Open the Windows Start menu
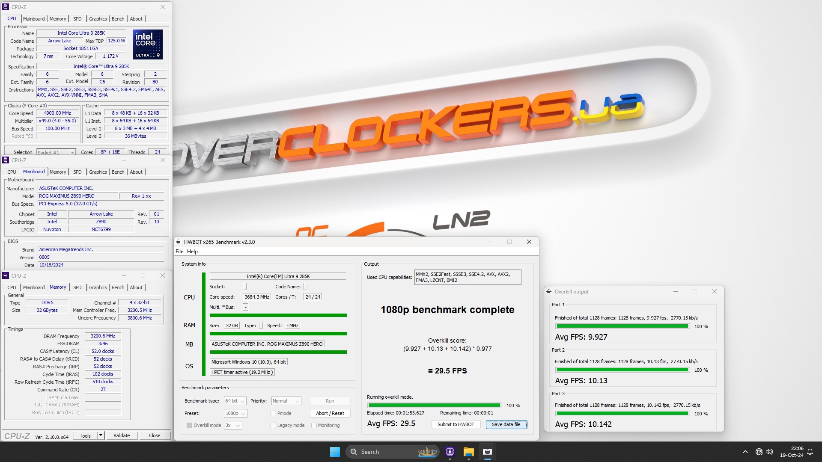822x462 pixels. pyautogui.click(x=335, y=452)
